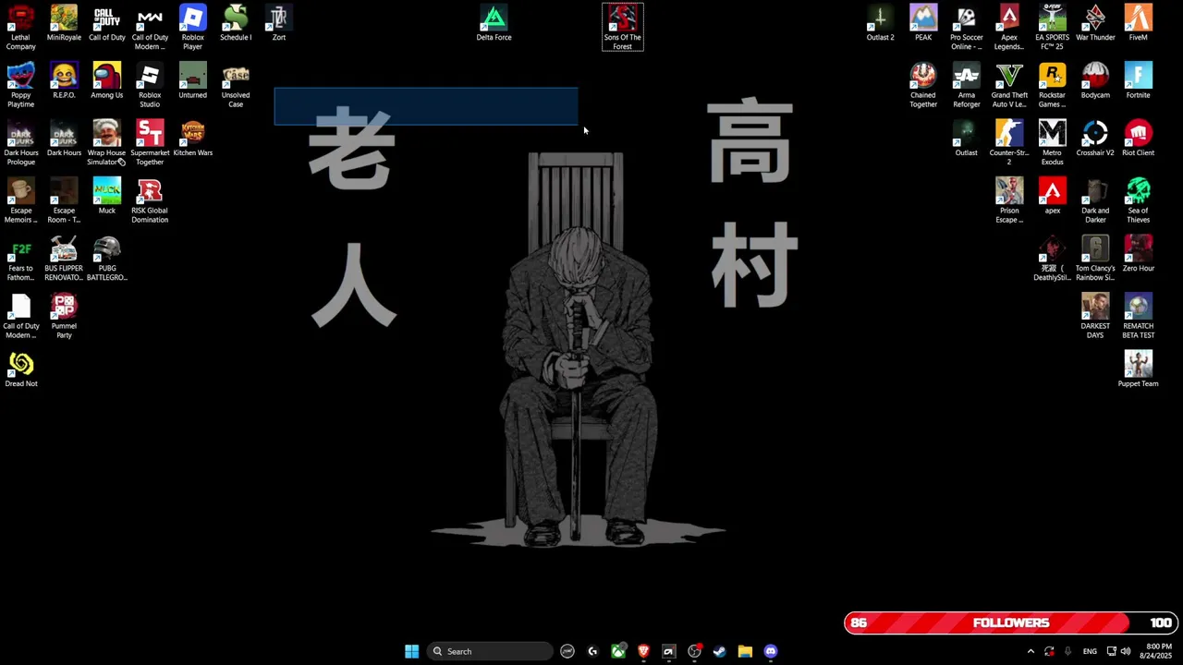Select the Crosshair V2 shortcut
Image resolution: width=1183 pixels, height=665 pixels.
pyautogui.click(x=1095, y=139)
